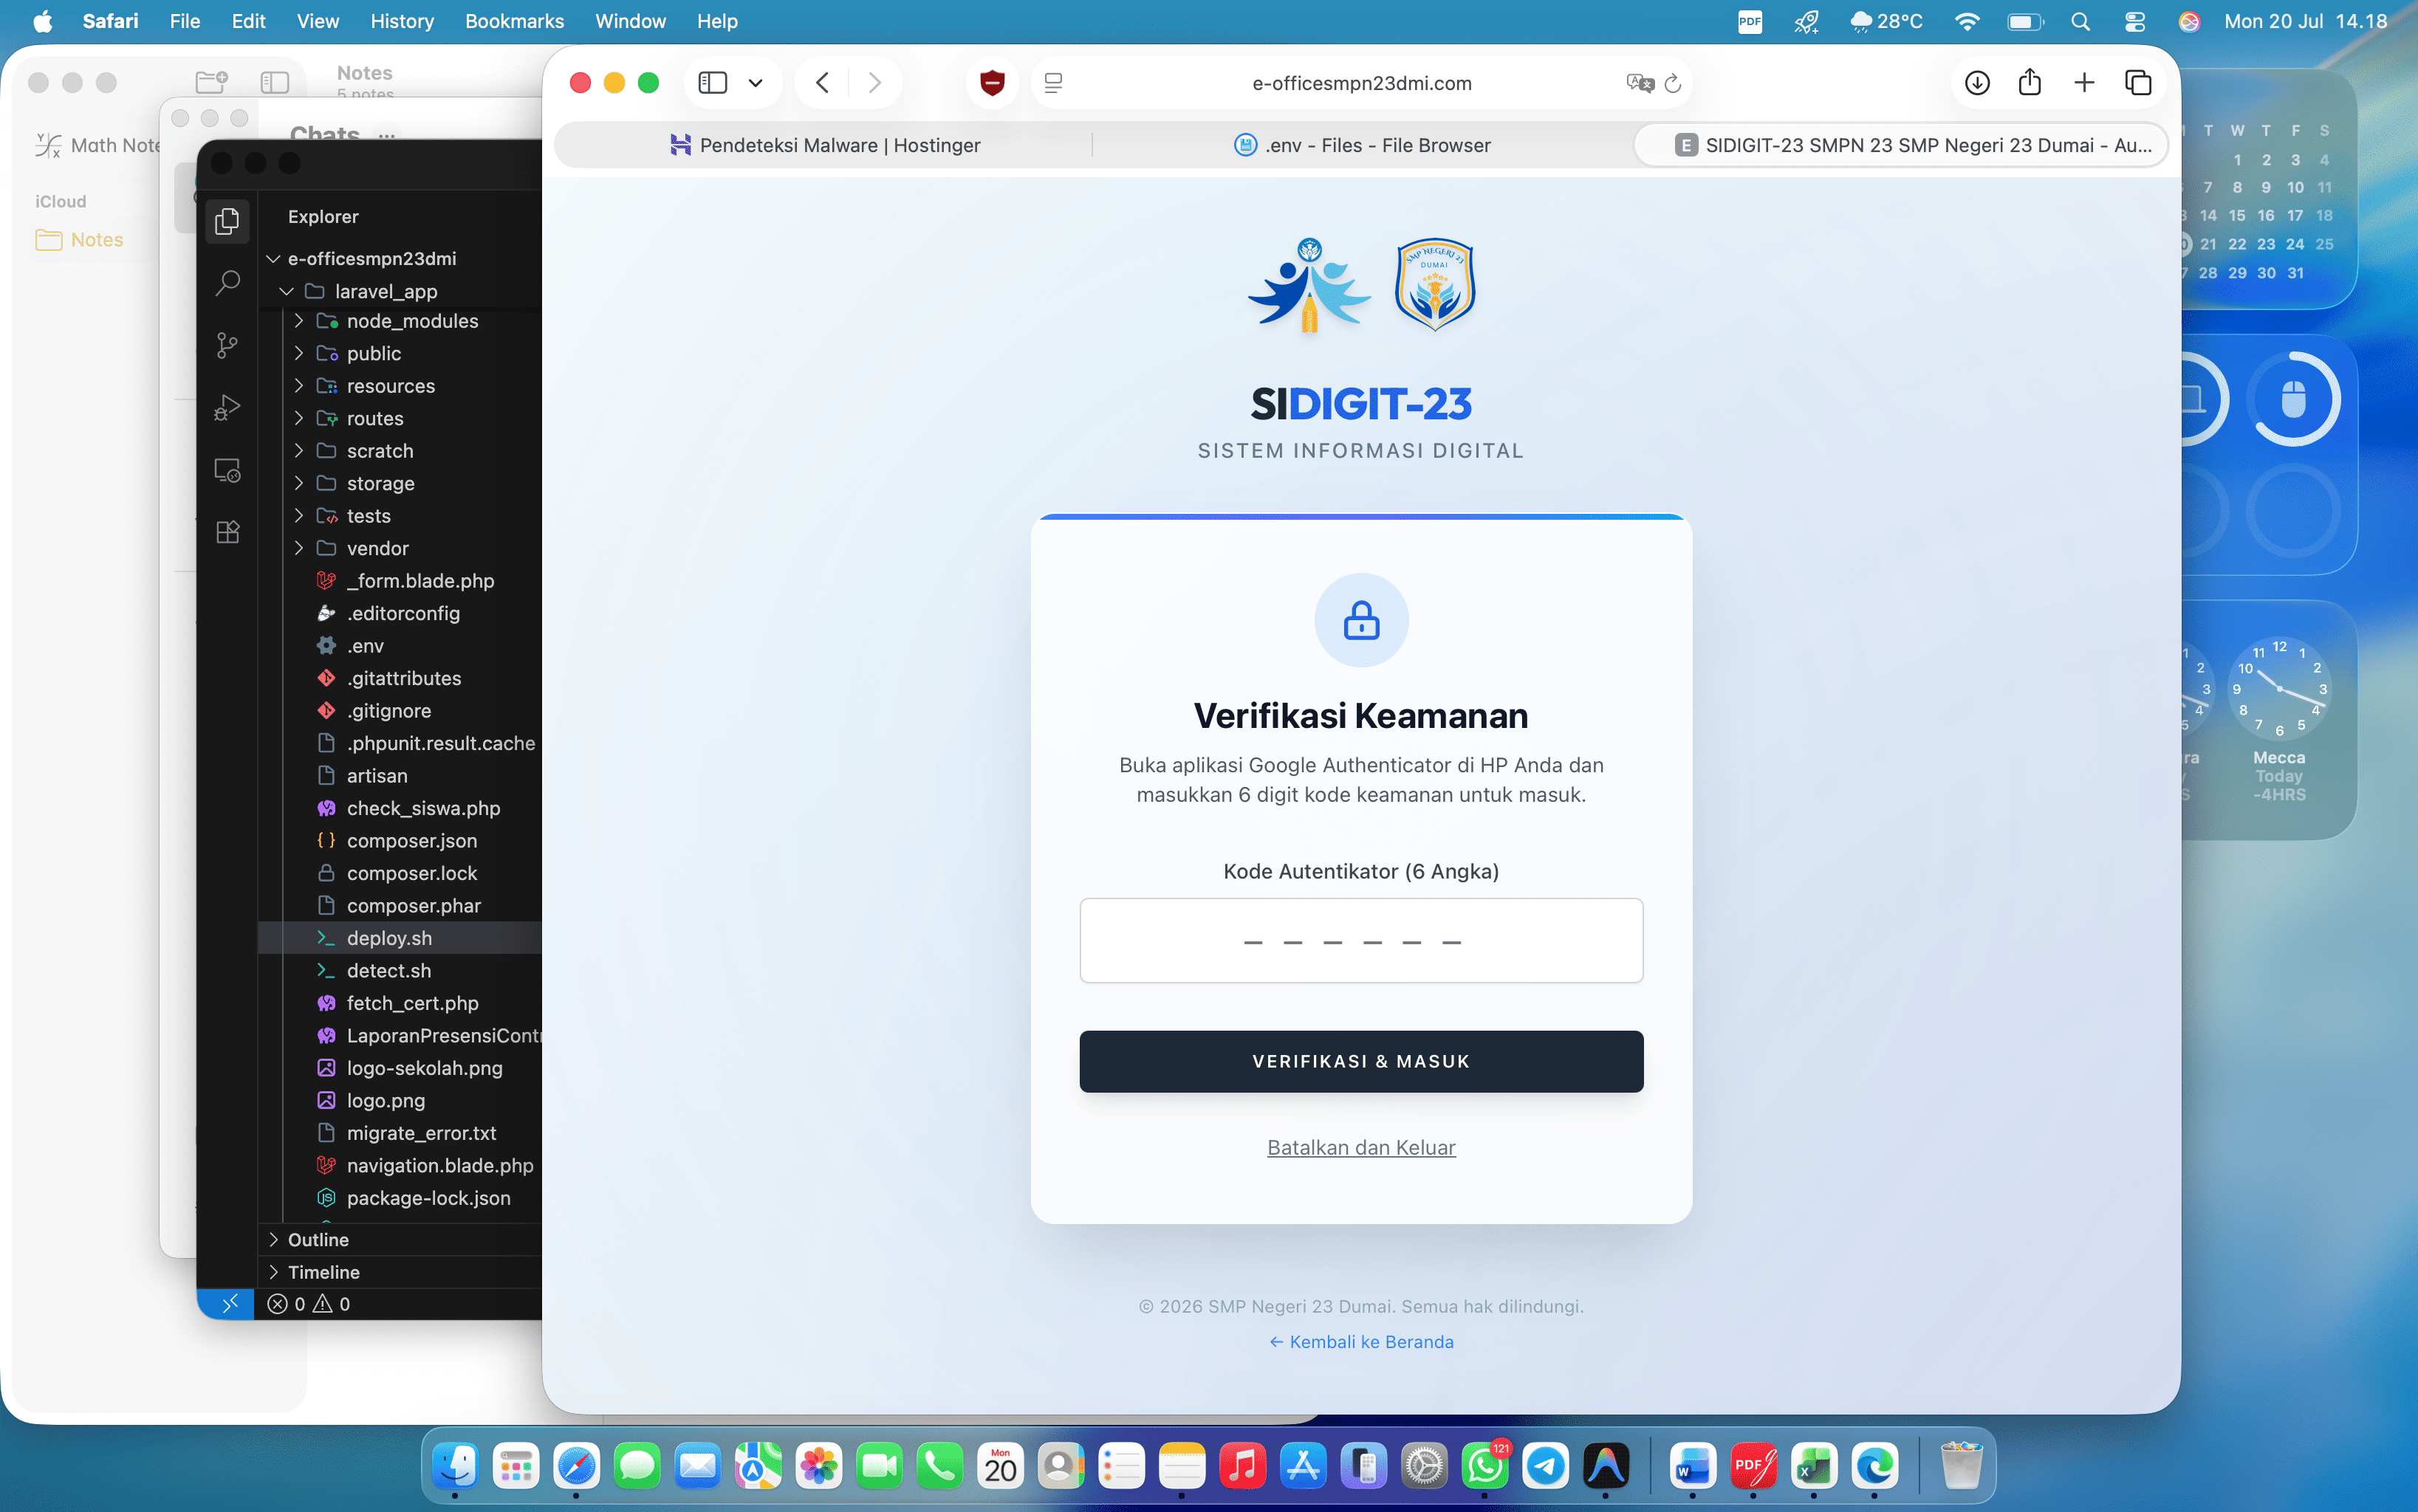
Task: Switch to Pendeteksi Malware Hostinger tab
Action: [826, 145]
